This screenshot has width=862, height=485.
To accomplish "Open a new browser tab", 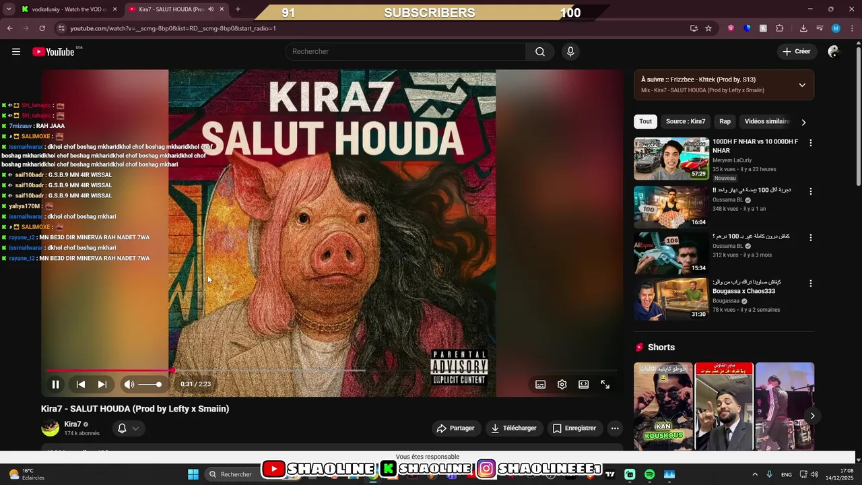I will (238, 9).
